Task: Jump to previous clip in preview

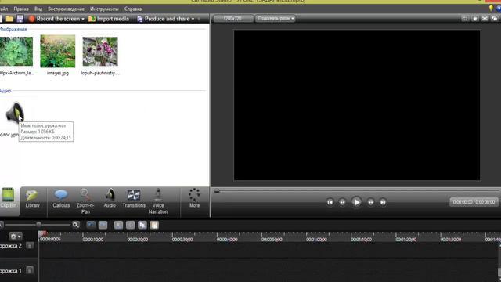Action: (330, 202)
